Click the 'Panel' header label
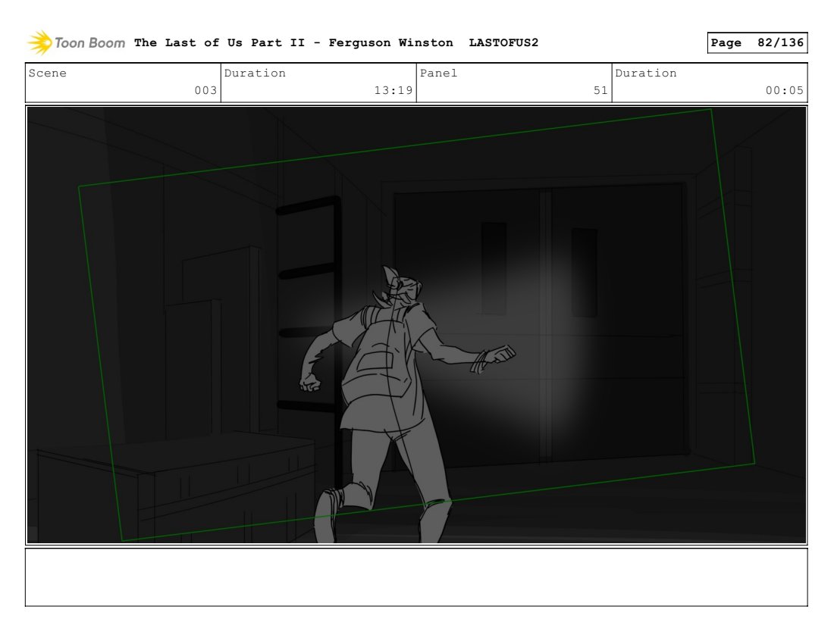This screenshot has height=644, width=834. click(438, 73)
